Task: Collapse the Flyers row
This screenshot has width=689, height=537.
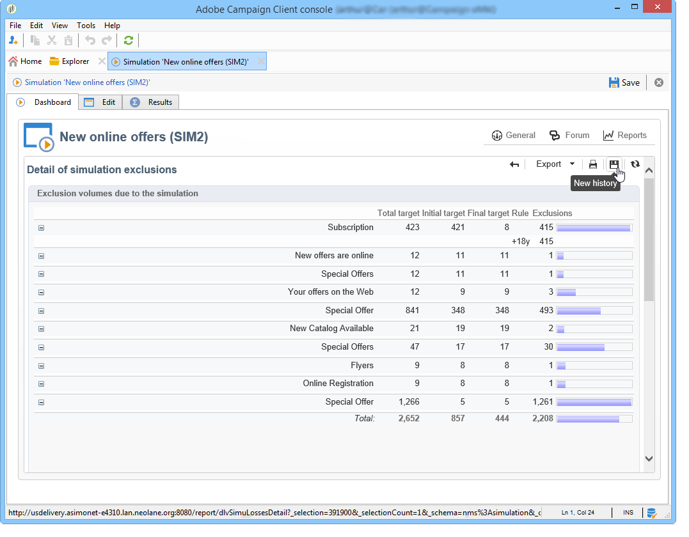Action: pyautogui.click(x=42, y=366)
